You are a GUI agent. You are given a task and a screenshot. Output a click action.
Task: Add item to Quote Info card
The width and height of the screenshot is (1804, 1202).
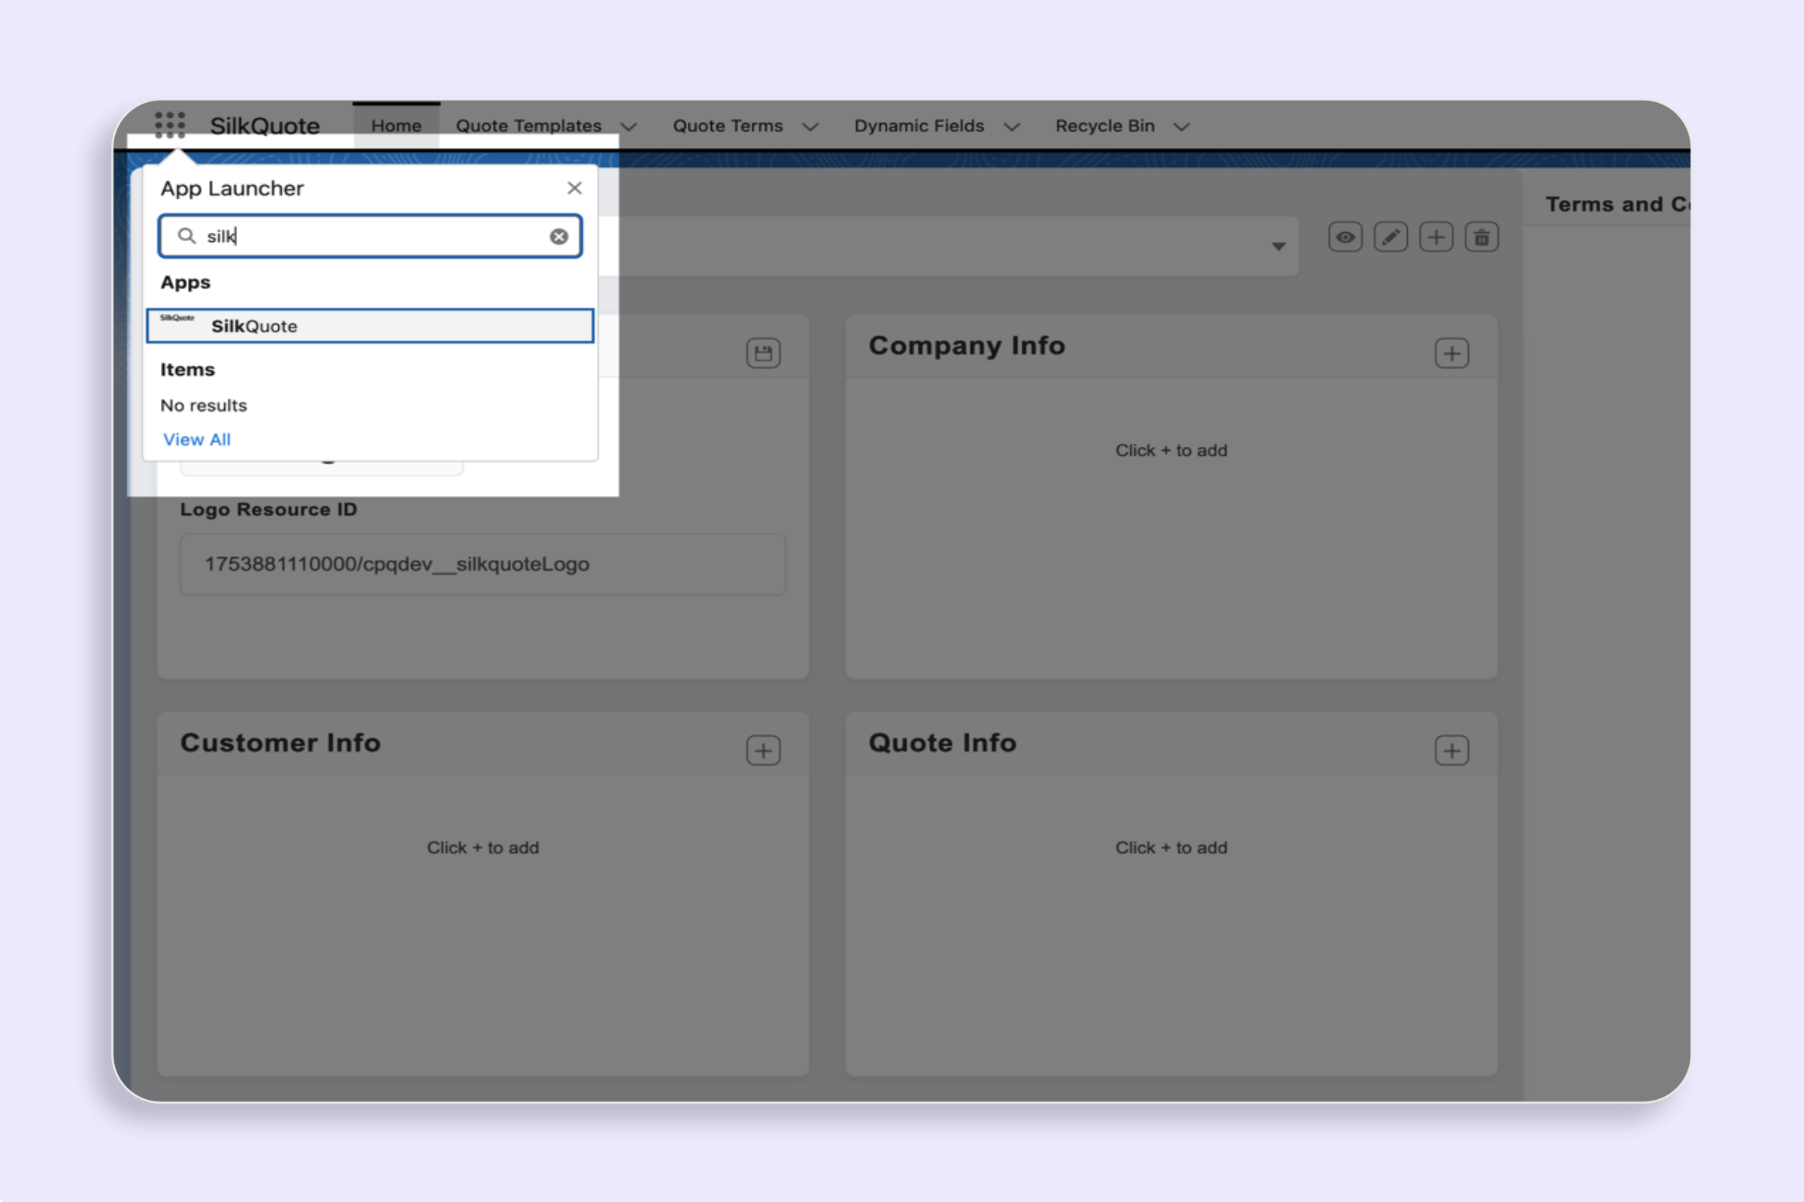(x=1451, y=750)
